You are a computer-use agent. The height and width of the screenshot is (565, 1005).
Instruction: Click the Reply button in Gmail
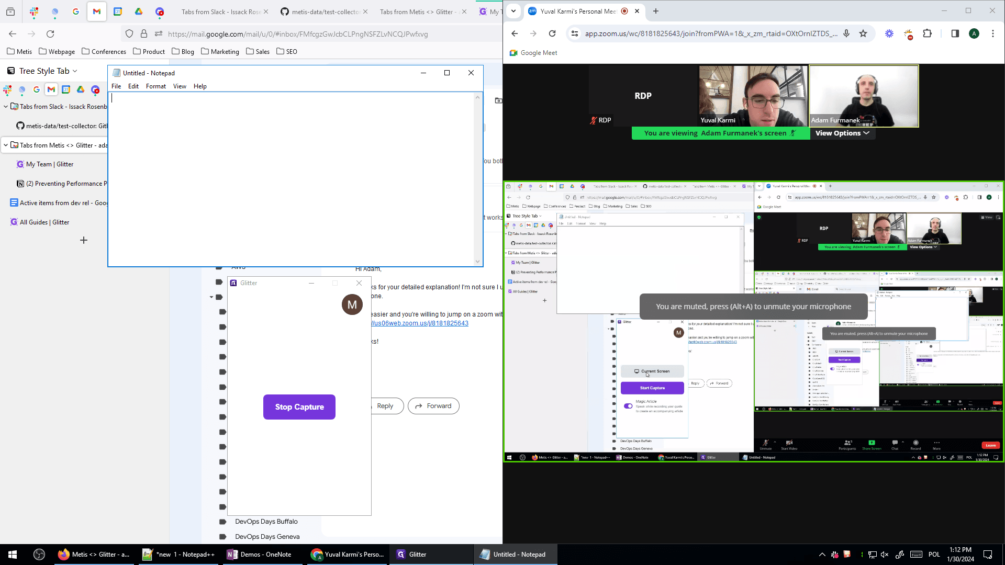coord(385,406)
